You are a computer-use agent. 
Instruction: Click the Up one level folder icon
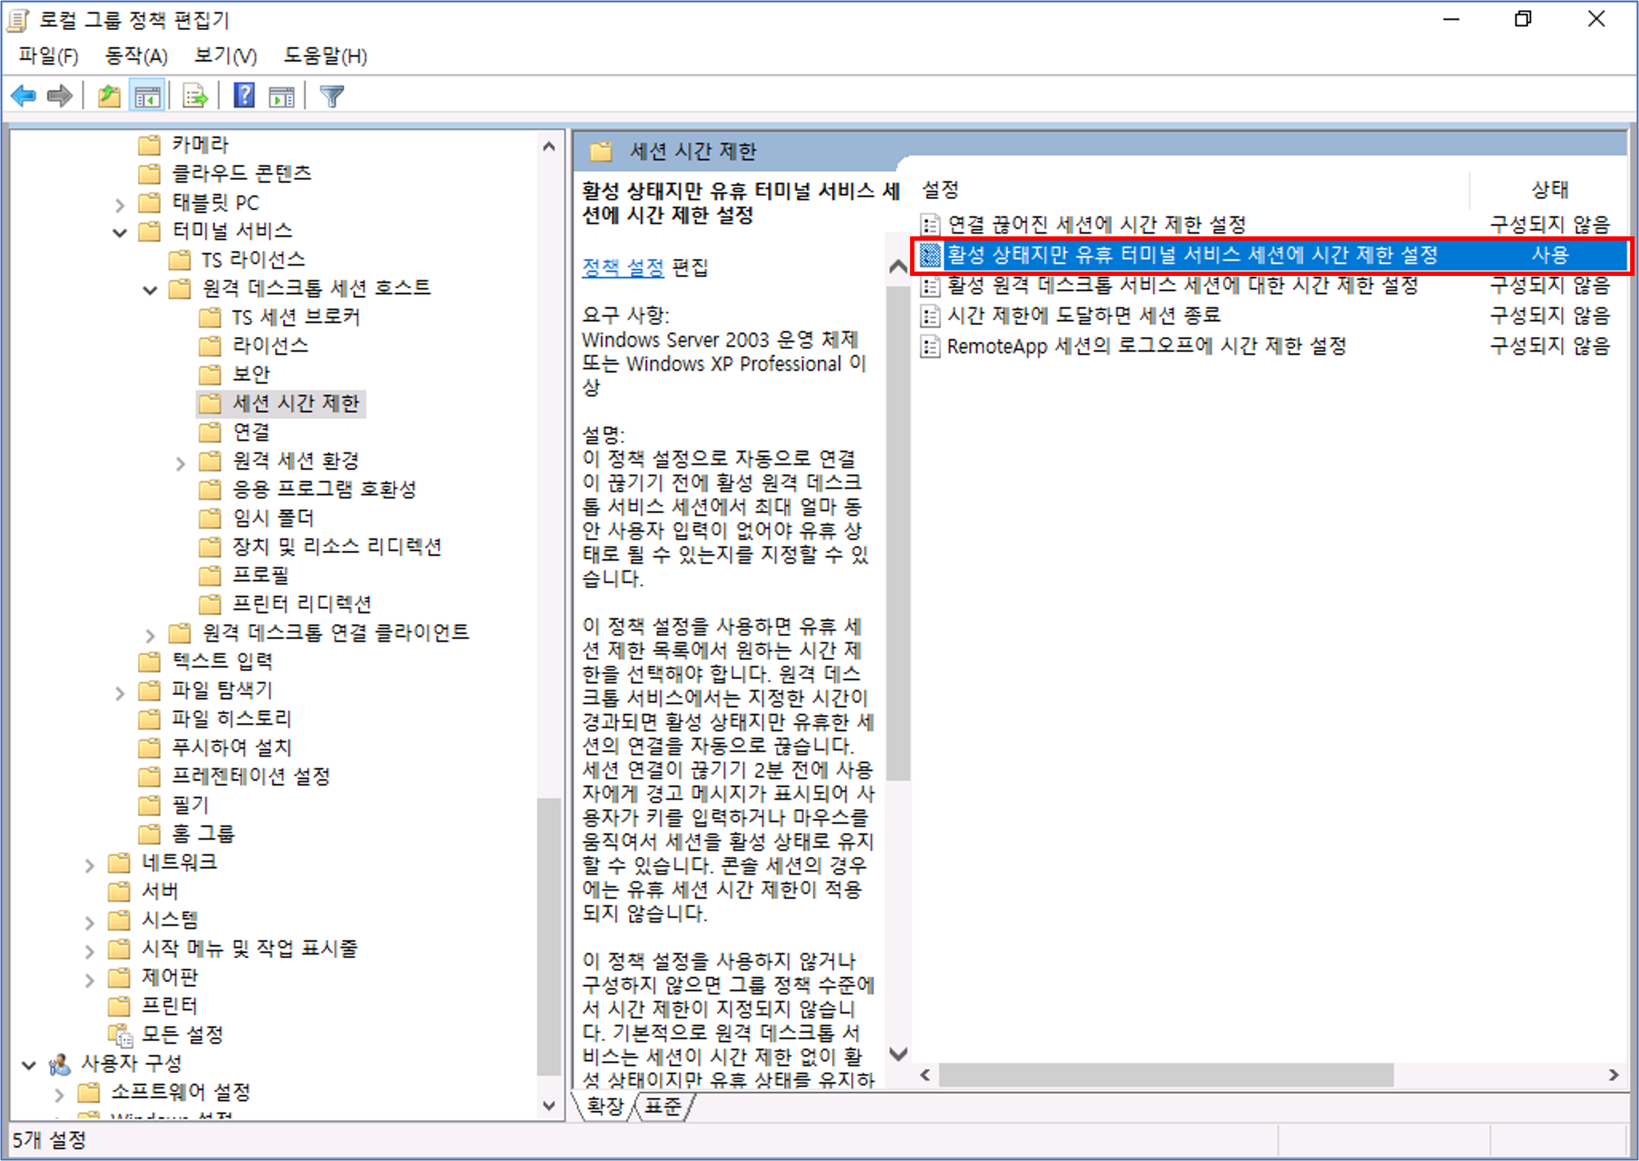tap(109, 95)
